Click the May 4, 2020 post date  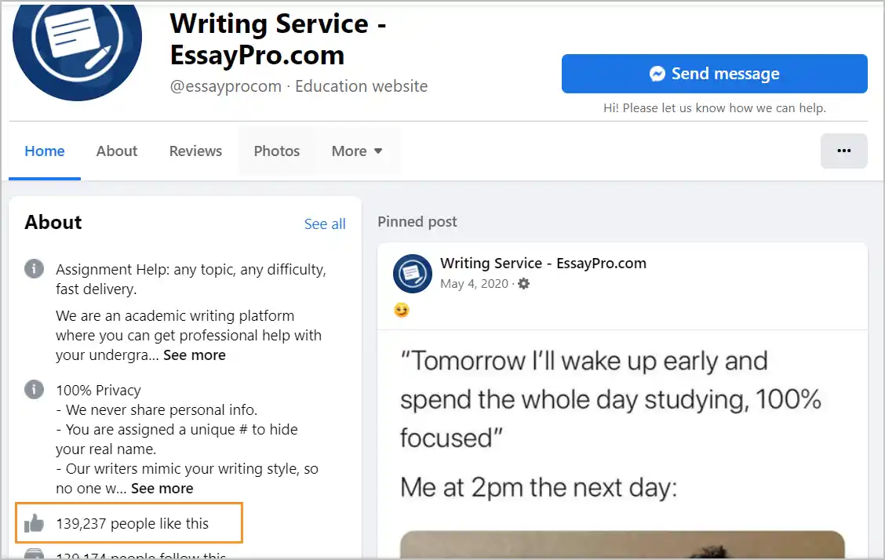coord(474,284)
